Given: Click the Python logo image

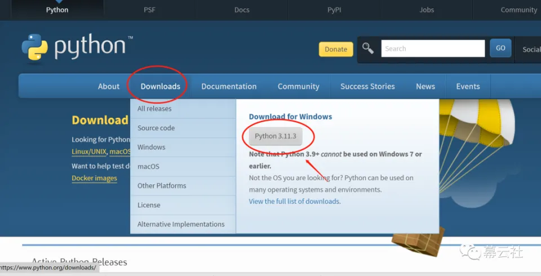Looking at the screenshot, I should [77, 47].
